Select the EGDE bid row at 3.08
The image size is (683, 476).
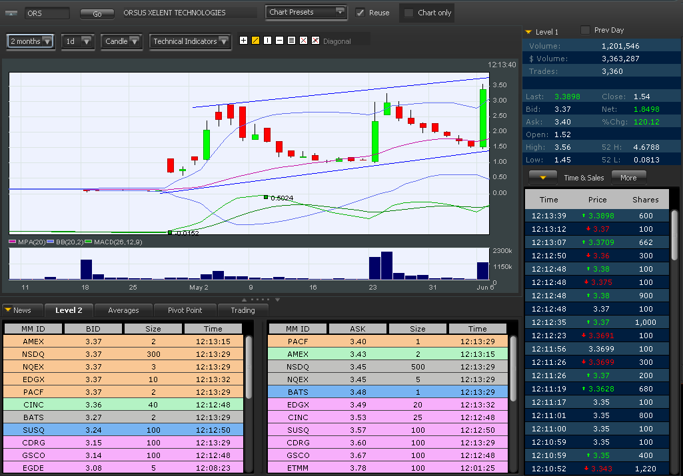[x=123, y=468]
